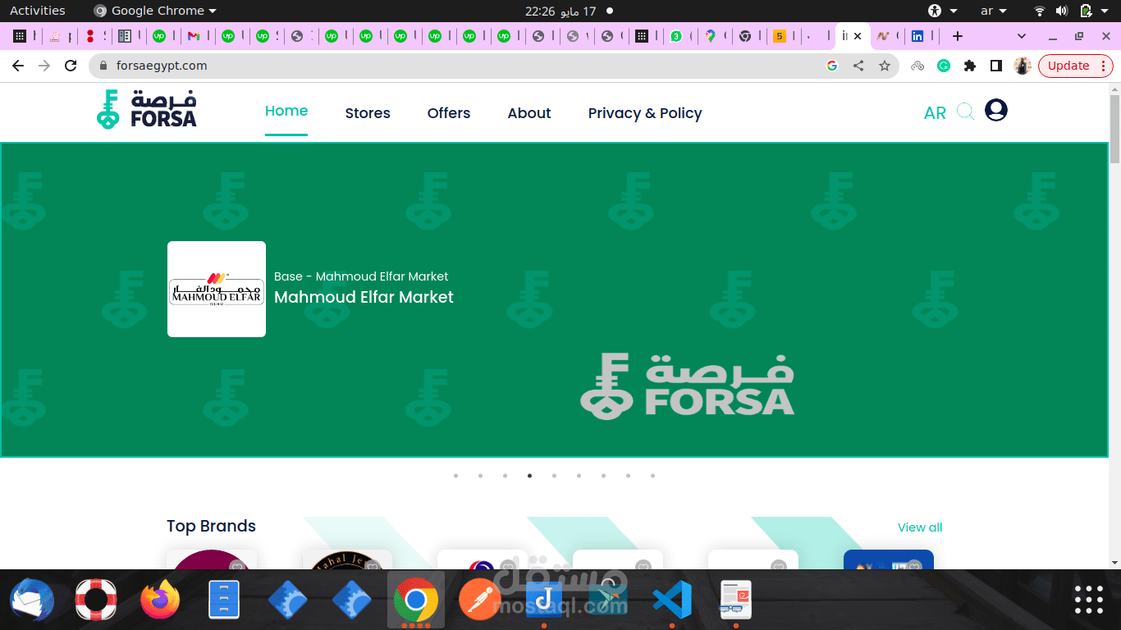Click Activities in the top bar
Image resolution: width=1121 pixels, height=630 pixels.
point(37,11)
